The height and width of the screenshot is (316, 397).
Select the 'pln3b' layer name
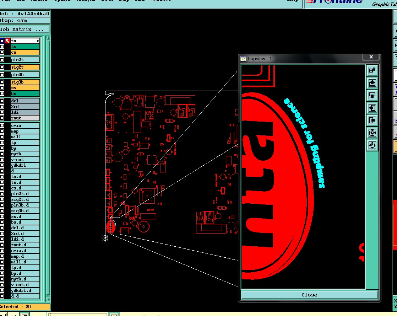[25, 75]
